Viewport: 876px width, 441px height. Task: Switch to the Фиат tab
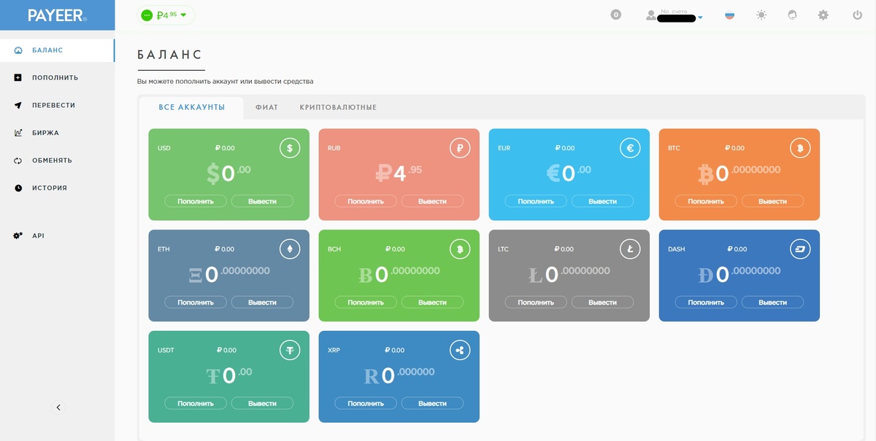tap(266, 107)
